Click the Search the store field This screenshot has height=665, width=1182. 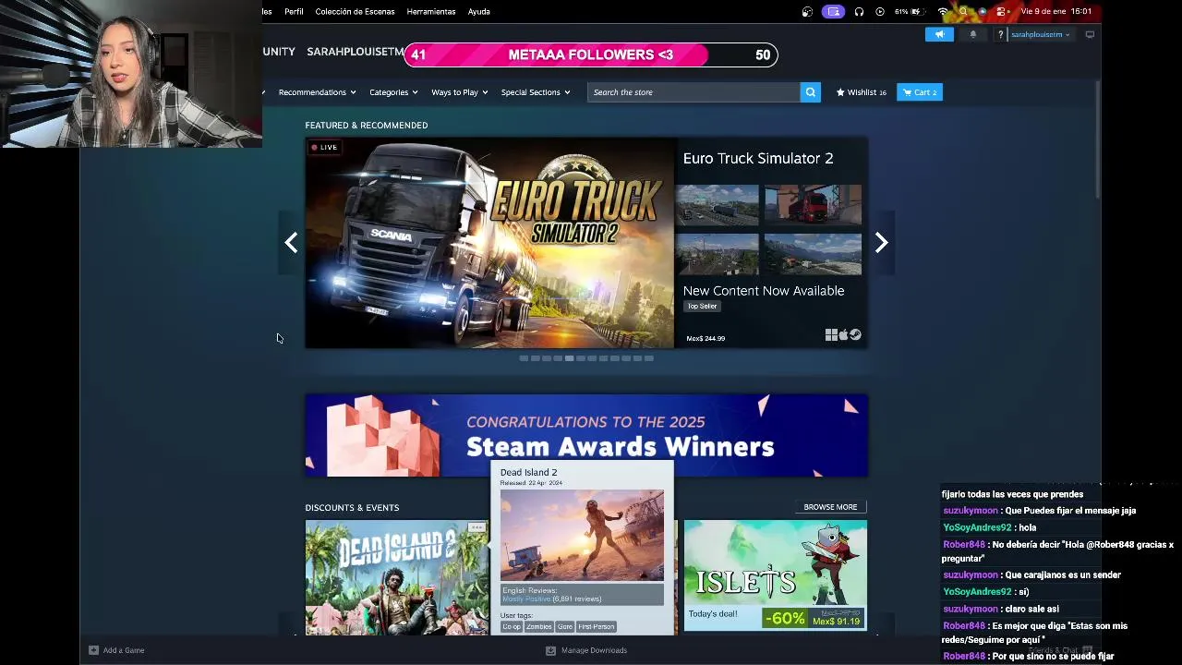694,92
